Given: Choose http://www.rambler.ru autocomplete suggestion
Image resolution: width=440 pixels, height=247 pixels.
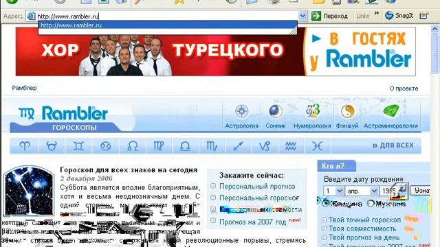Looking at the screenshot, I should click(168, 25).
